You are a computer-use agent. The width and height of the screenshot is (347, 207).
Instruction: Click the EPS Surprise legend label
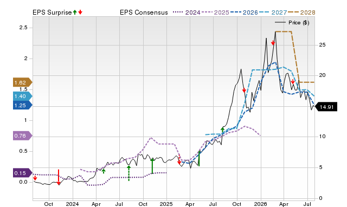(x=52, y=12)
